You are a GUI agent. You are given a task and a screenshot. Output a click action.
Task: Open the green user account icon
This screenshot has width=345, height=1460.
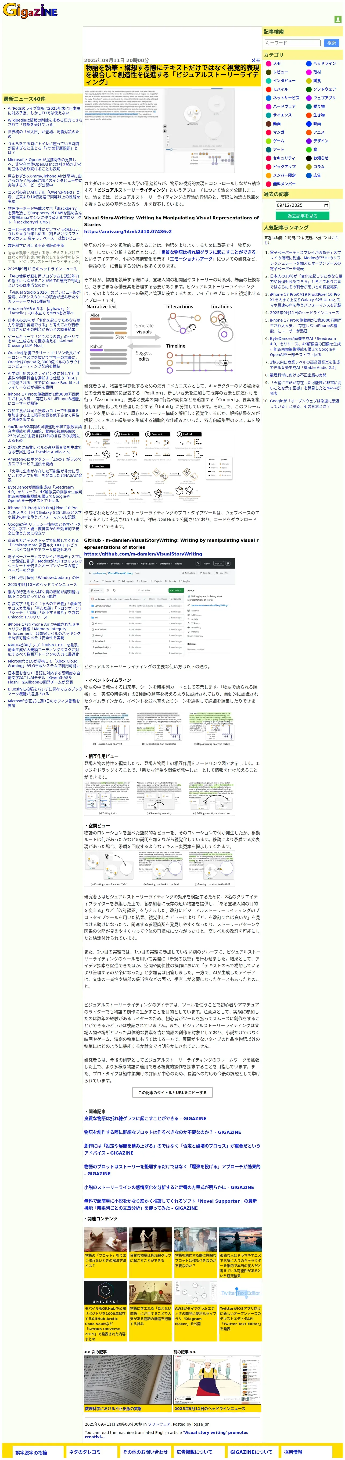[338, 19]
